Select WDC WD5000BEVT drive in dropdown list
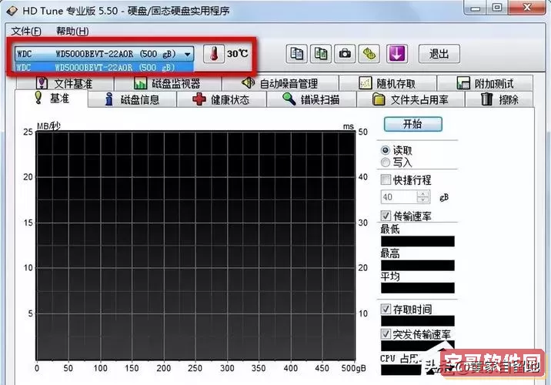The height and width of the screenshot is (385, 551). [x=104, y=68]
